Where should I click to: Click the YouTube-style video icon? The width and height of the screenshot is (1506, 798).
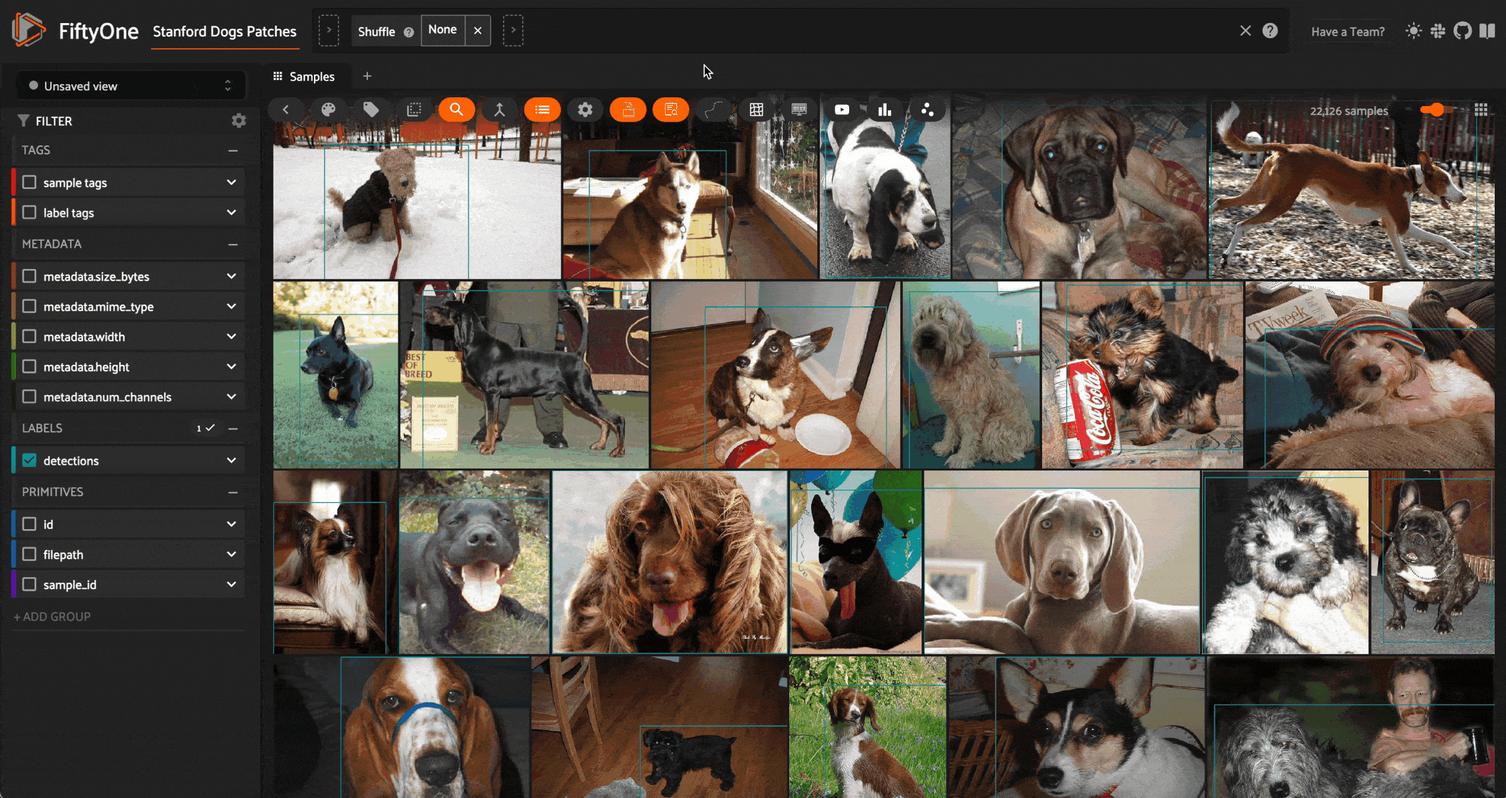point(842,110)
